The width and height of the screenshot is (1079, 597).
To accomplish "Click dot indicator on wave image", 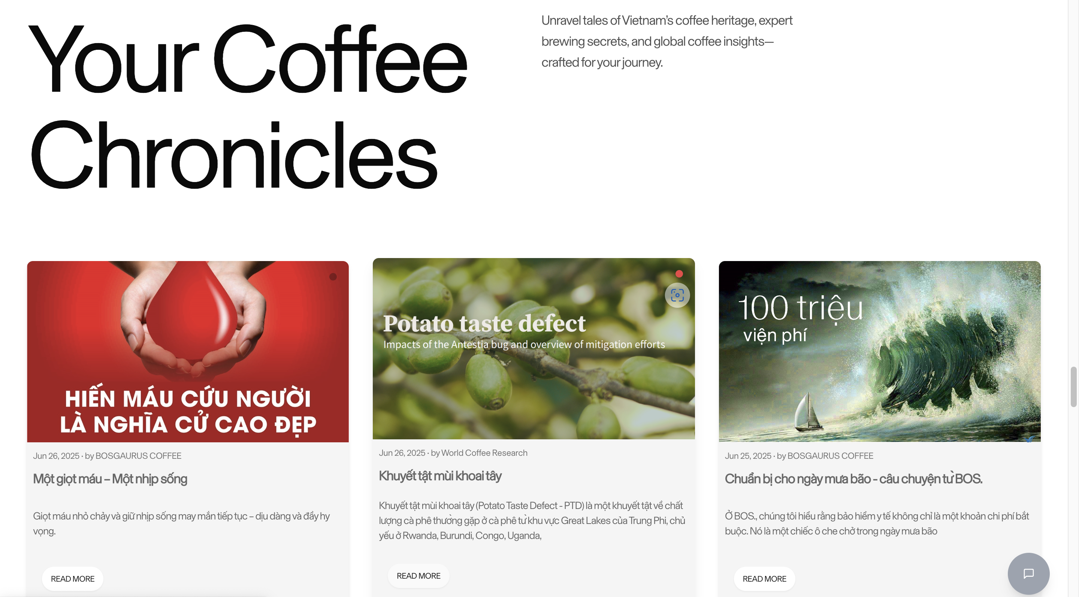I will tap(1025, 277).
